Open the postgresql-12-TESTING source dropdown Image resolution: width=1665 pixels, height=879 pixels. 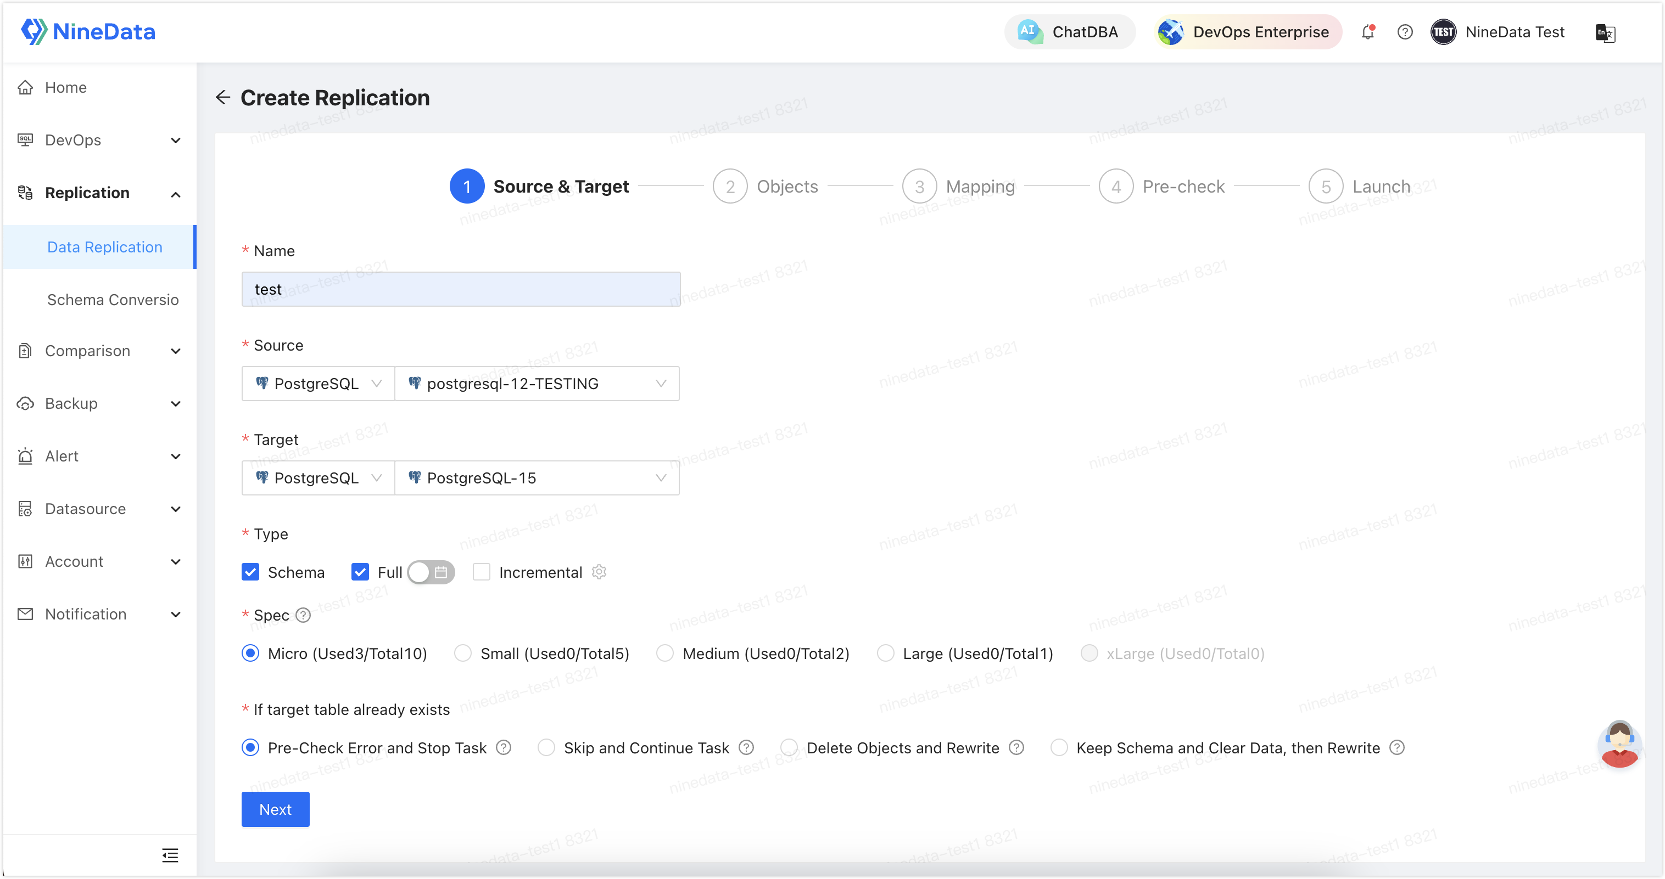click(x=537, y=384)
